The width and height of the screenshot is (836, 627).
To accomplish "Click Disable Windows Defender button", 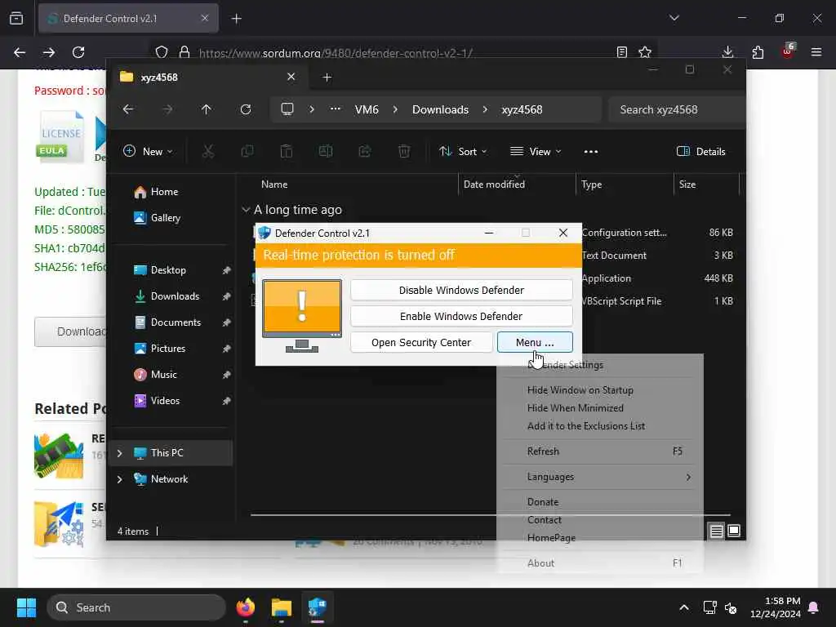I will (x=461, y=290).
